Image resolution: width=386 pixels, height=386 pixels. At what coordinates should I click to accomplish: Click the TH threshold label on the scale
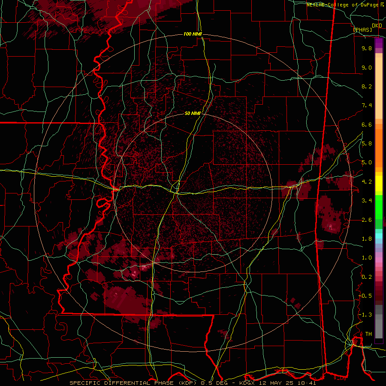[368, 334]
